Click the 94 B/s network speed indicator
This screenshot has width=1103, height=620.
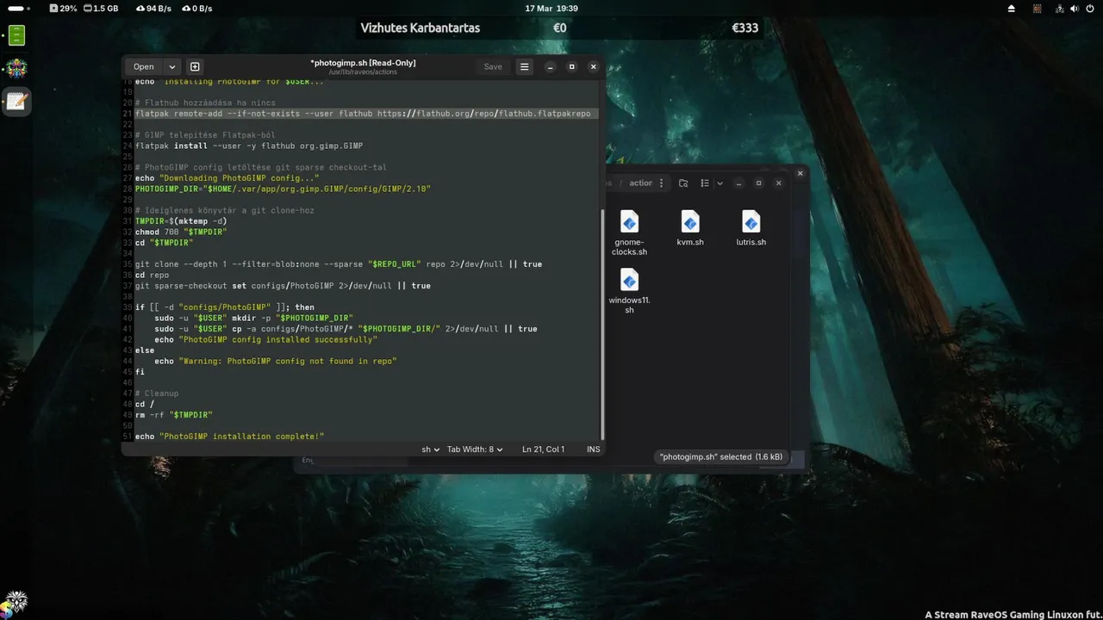tap(153, 8)
